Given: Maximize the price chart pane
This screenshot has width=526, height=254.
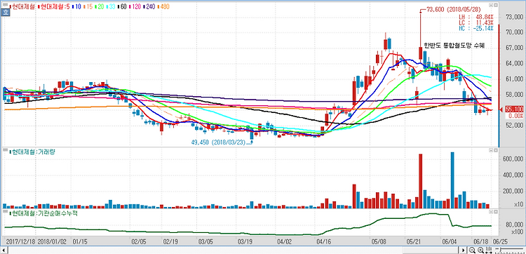Looking at the screenshot, I should coord(495,5).
